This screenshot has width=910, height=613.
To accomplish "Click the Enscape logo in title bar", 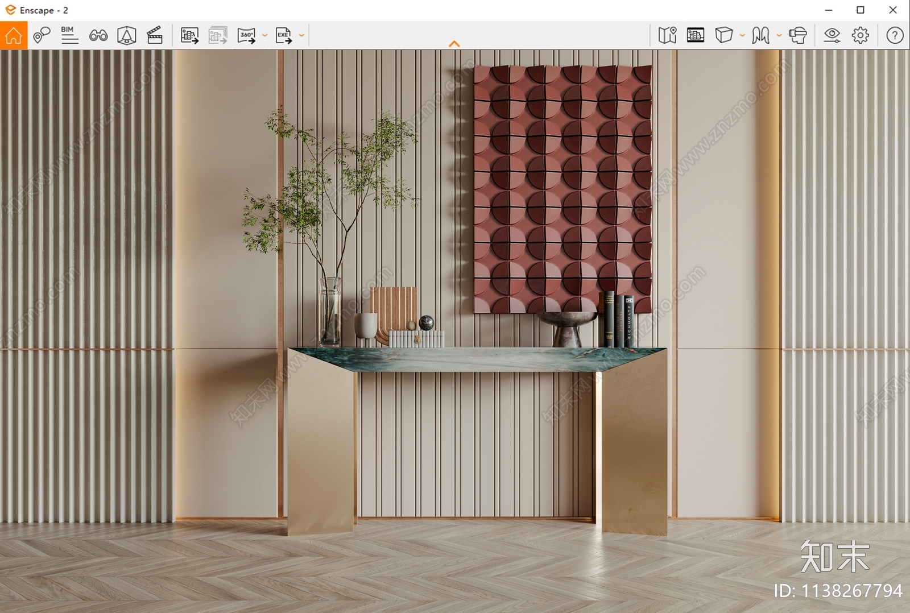I will 10,10.
